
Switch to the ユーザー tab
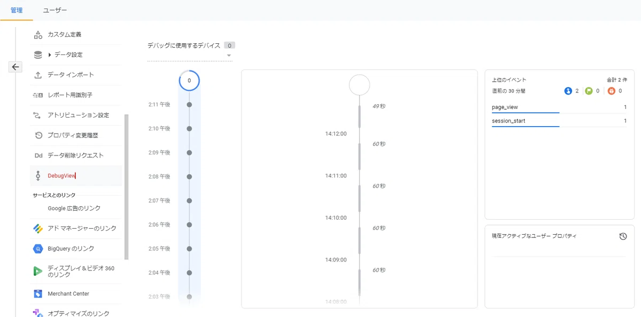pyautogui.click(x=55, y=10)
